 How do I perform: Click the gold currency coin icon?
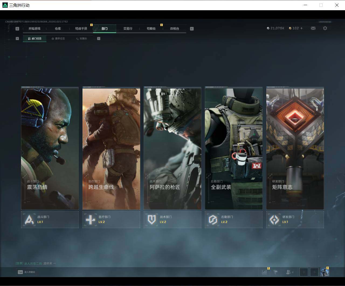[290, 28]
